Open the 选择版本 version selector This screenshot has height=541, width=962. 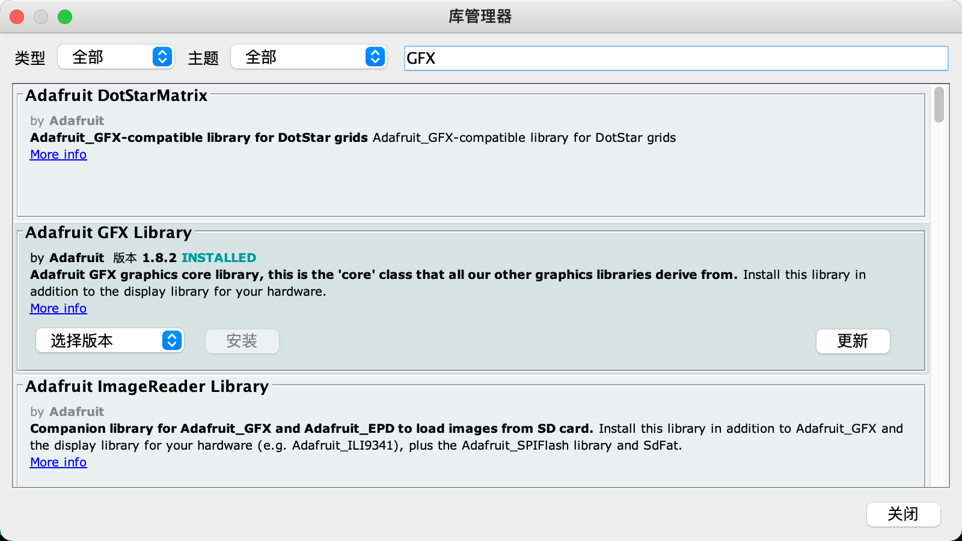pyautogui.click(x=109, y=341)
